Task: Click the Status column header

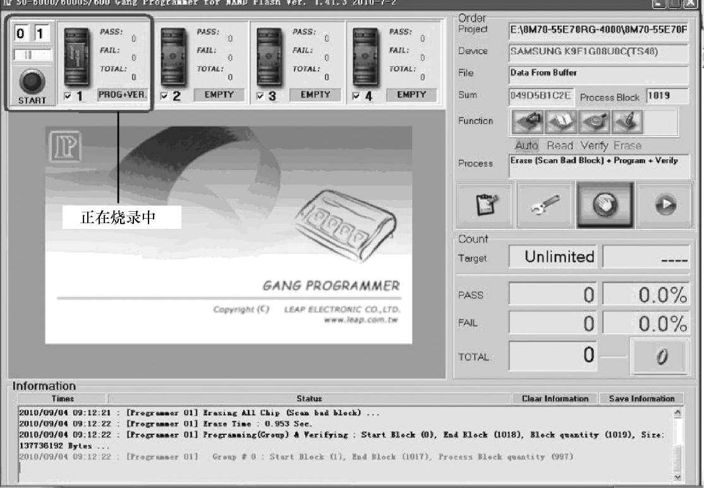Action: pyautogui.click(x=310, y=399)
